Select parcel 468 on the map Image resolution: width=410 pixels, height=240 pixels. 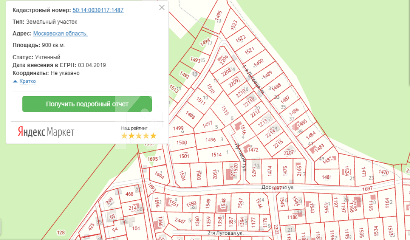(129, 194)
